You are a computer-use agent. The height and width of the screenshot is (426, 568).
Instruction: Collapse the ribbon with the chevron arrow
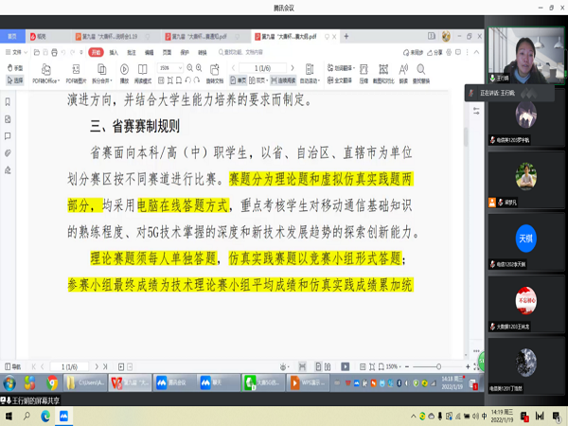(x=477, y=52)
